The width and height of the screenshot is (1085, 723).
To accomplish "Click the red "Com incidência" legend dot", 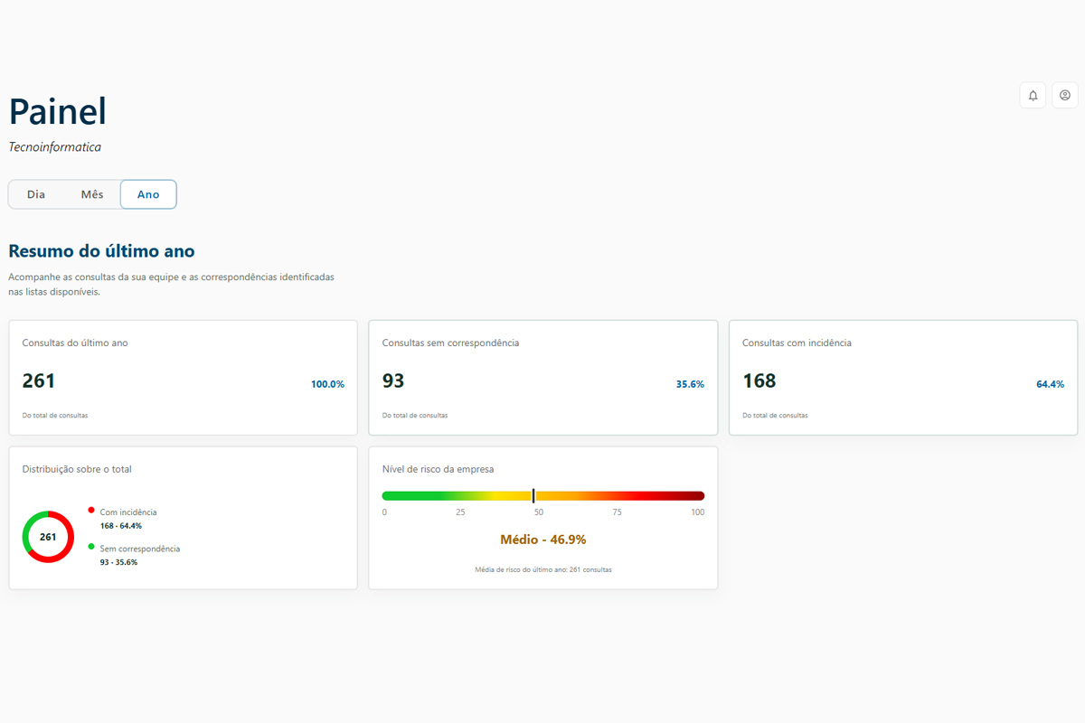I will click(91, 511).
